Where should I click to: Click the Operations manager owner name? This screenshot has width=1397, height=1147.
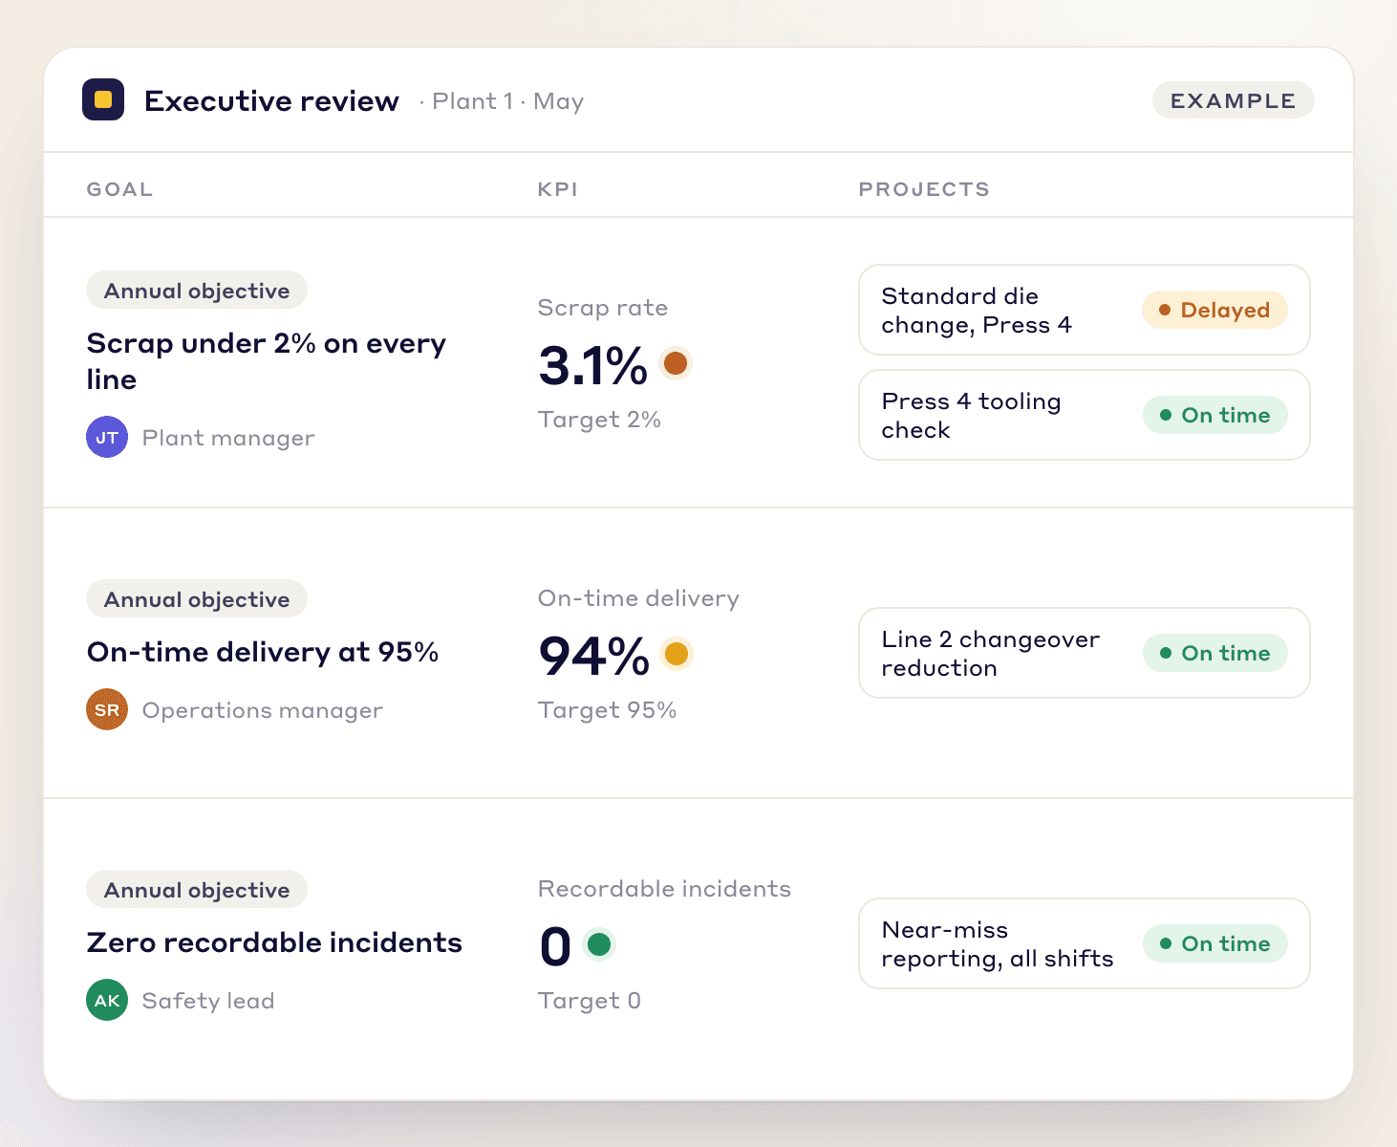(263, 710)
